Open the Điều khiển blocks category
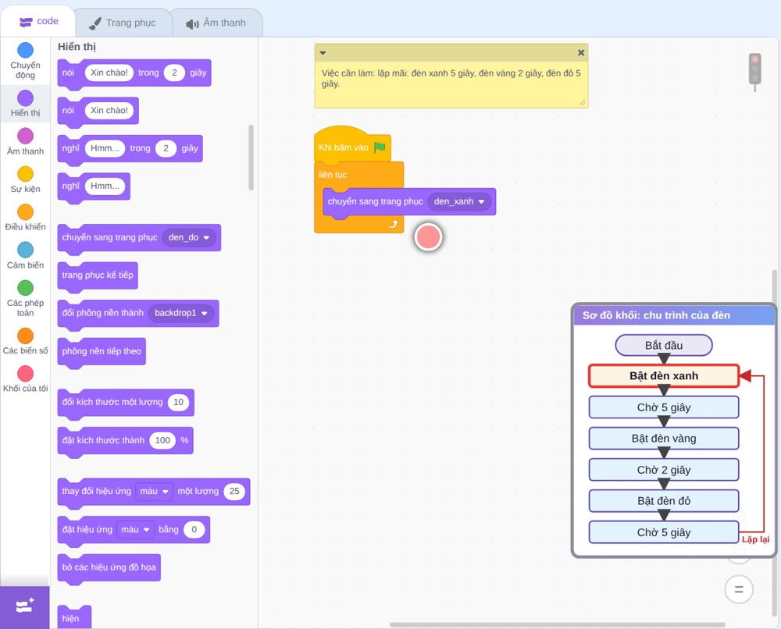The image size is (781, 629). tap(26, 218)
